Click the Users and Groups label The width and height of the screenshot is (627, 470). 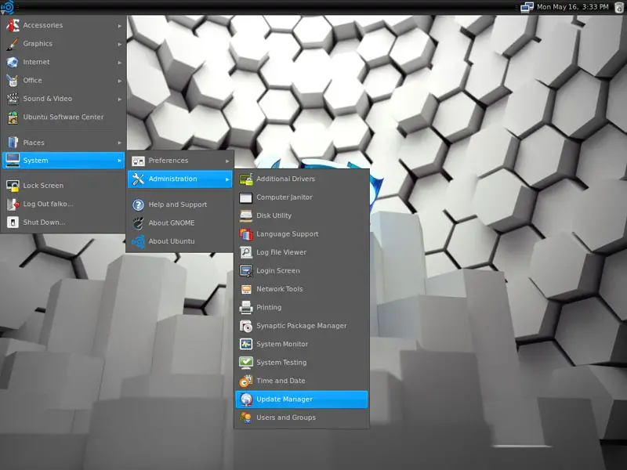coord(286,418)
